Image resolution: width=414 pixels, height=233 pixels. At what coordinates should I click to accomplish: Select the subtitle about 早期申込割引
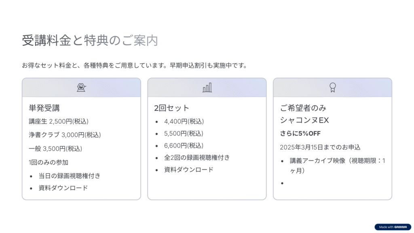pos(134,65)
